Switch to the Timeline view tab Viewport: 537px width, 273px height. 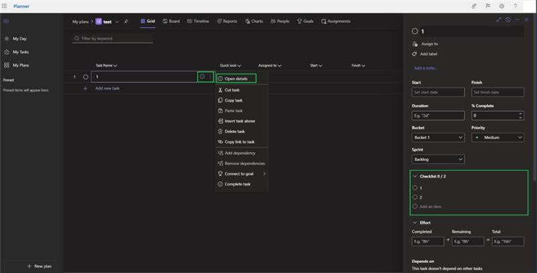(x=198, y=22)
